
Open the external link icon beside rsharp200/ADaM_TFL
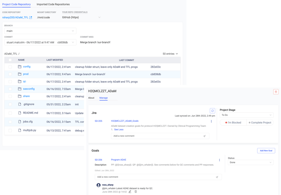tap(31, 17)
